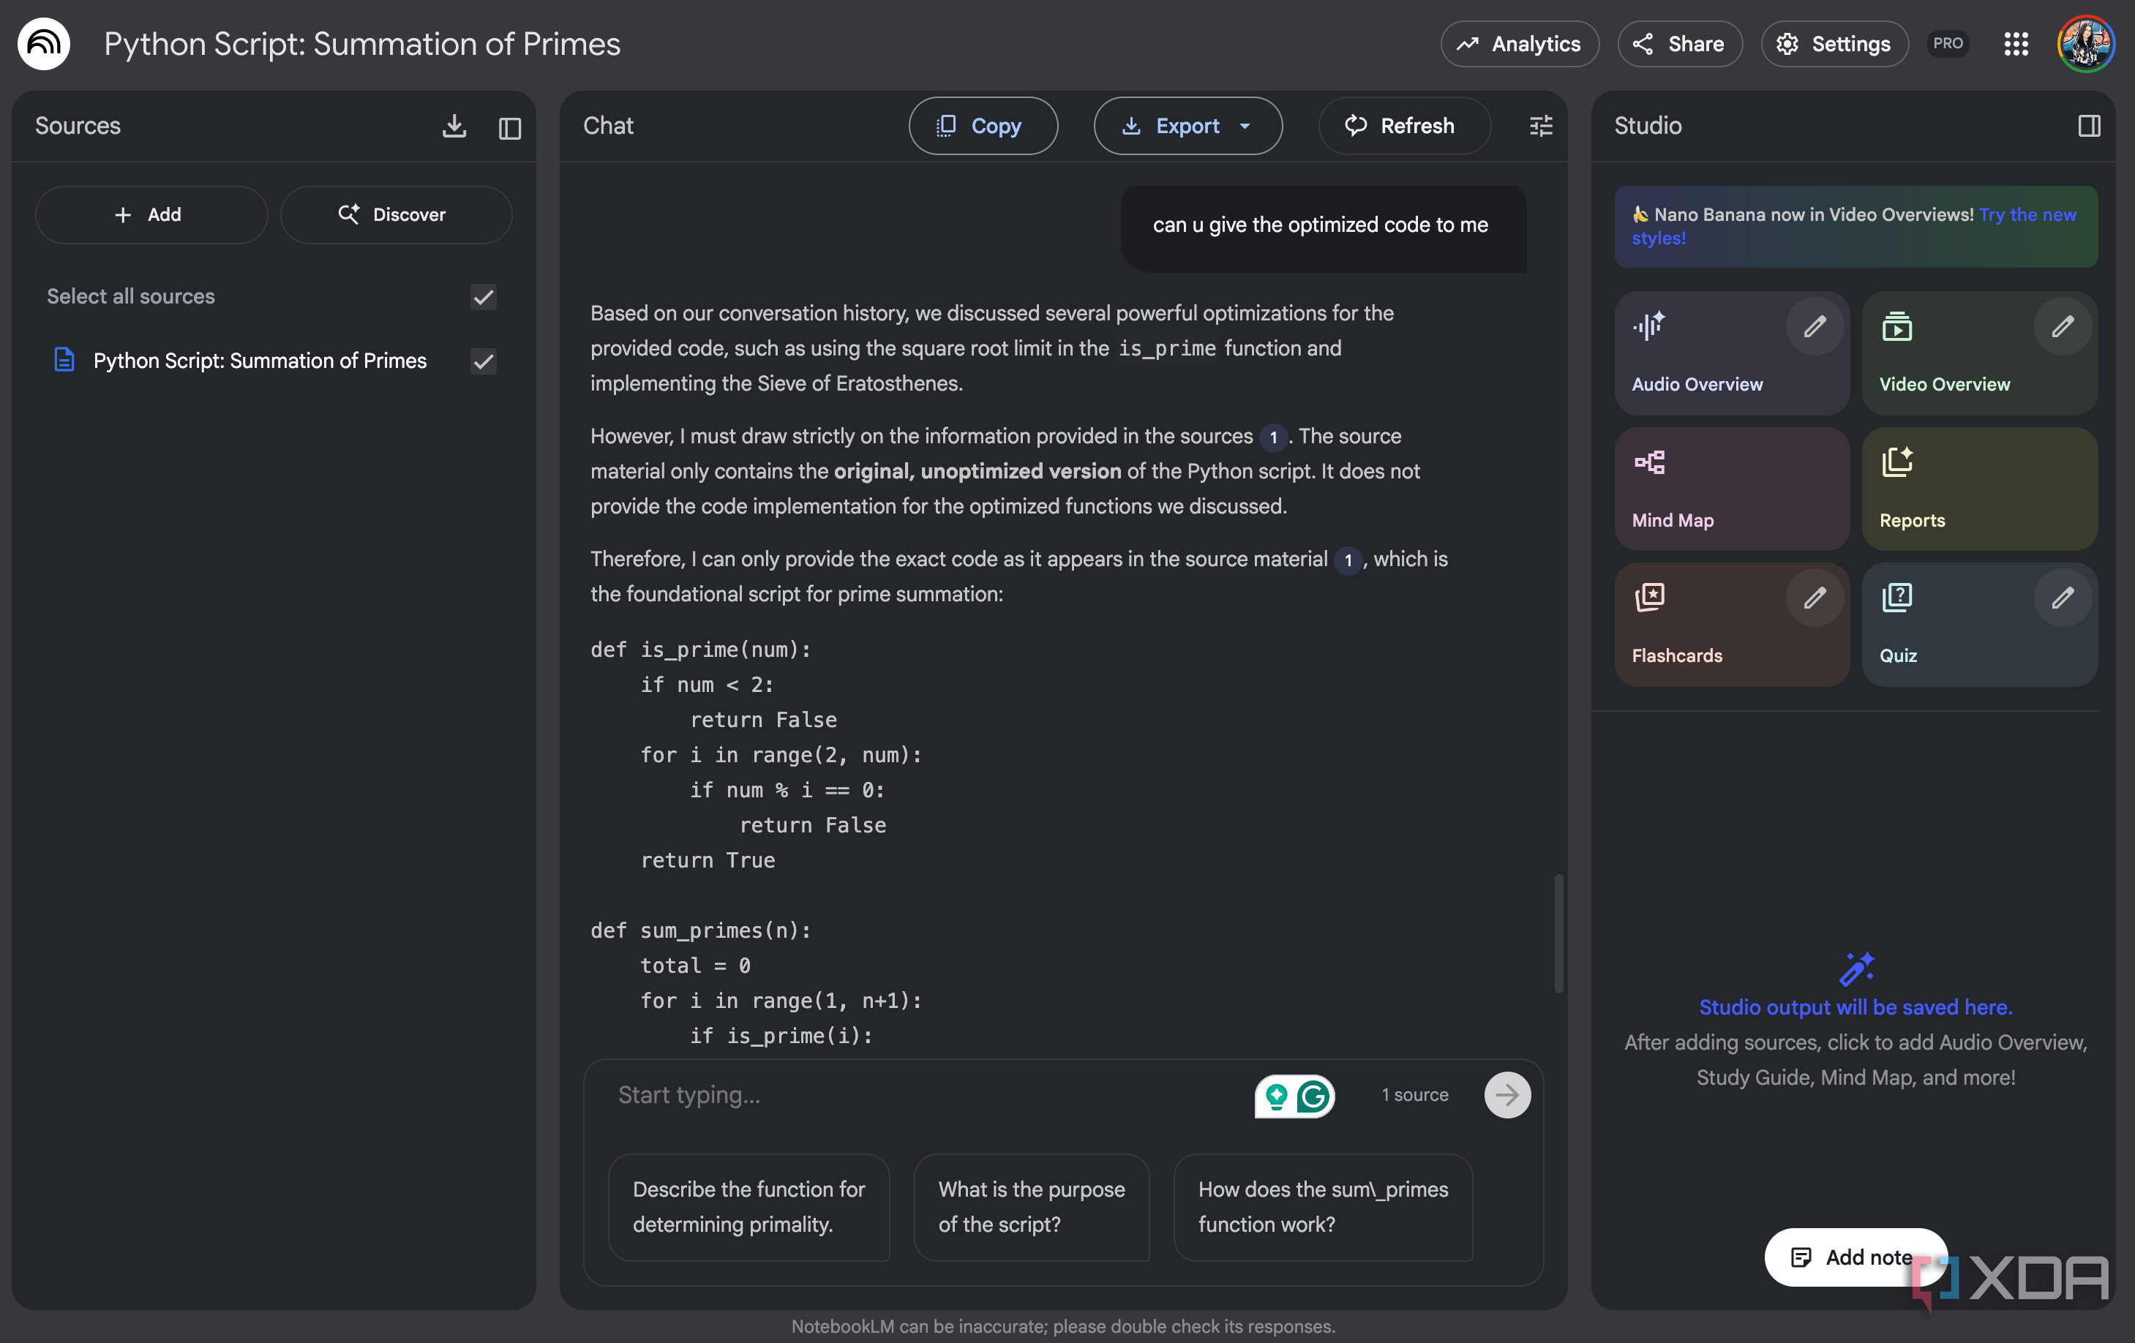Viewport: 2135px width, 1343px height.
Task: Discover new sources
Action: 395,214
